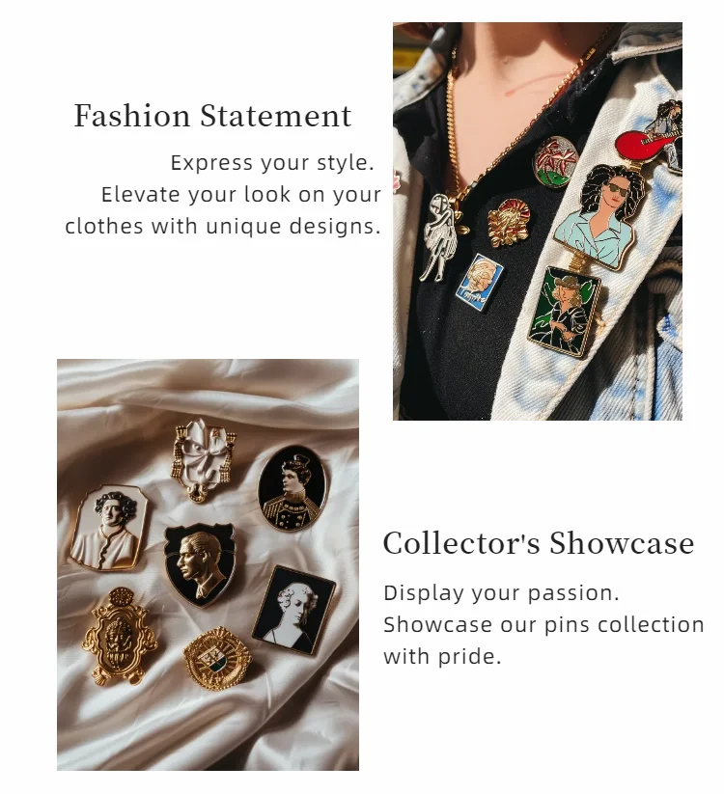Image resolution: width=724 pixels, height=794 pixels.
Task: Click the white bow pin with tassels
Action: pyautogui.click(x=204, y=459)
